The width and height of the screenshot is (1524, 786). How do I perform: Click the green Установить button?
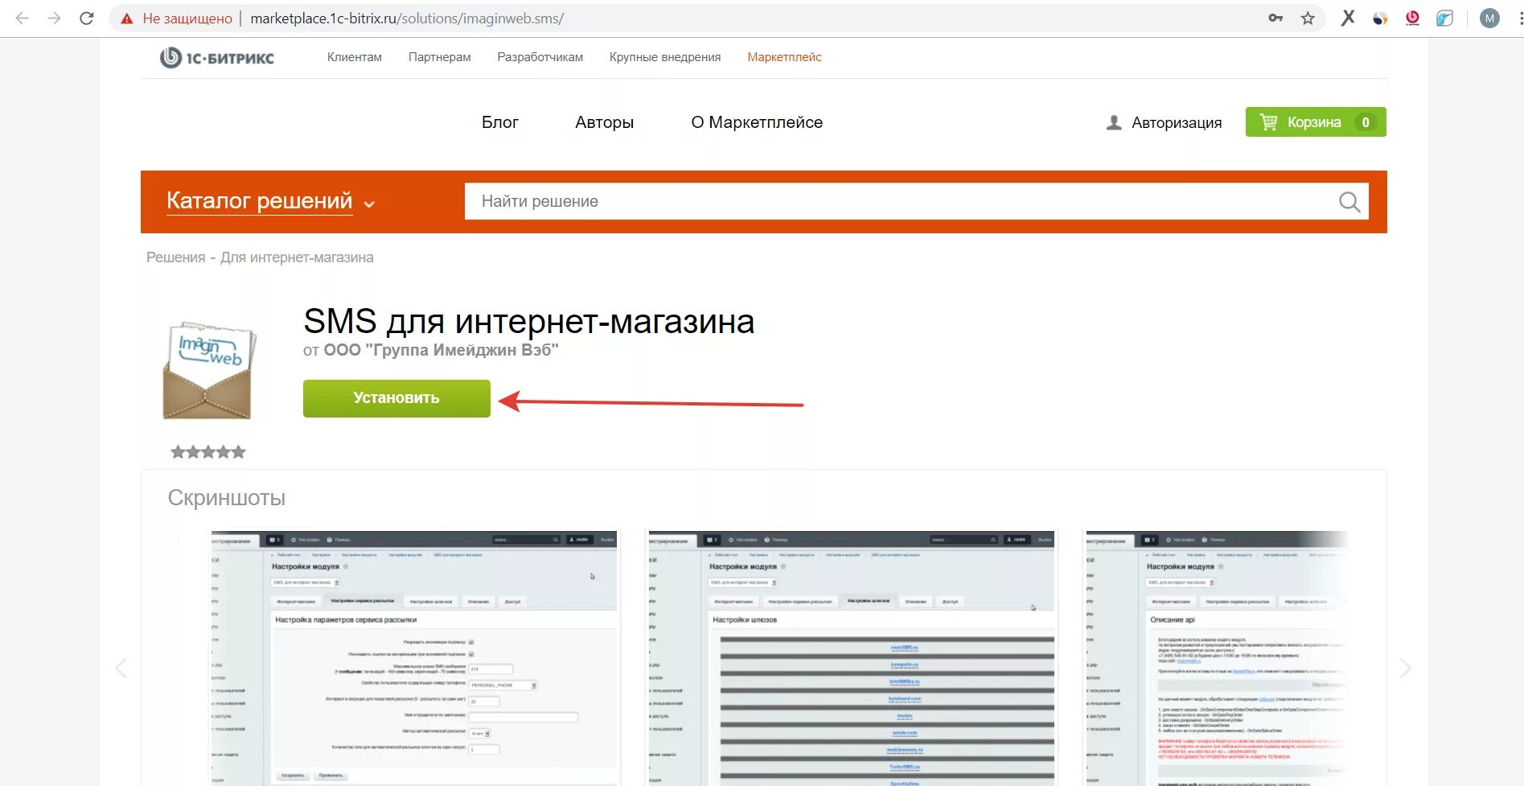point(396,398)
